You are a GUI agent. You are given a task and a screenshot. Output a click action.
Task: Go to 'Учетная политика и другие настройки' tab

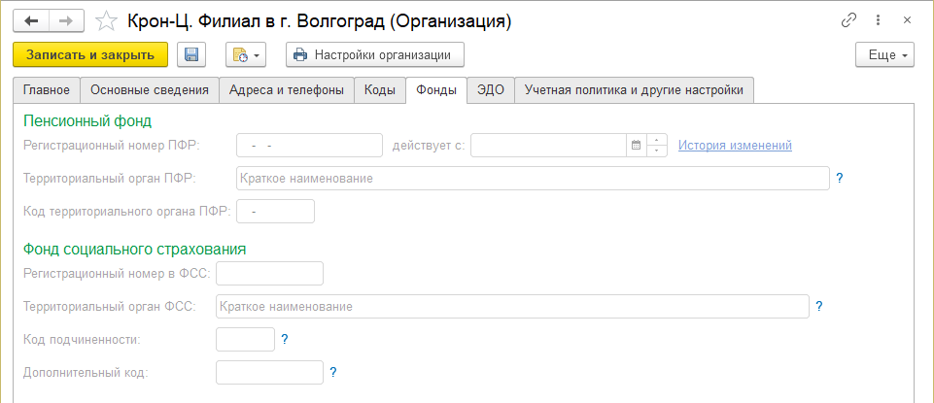point(634,90)
